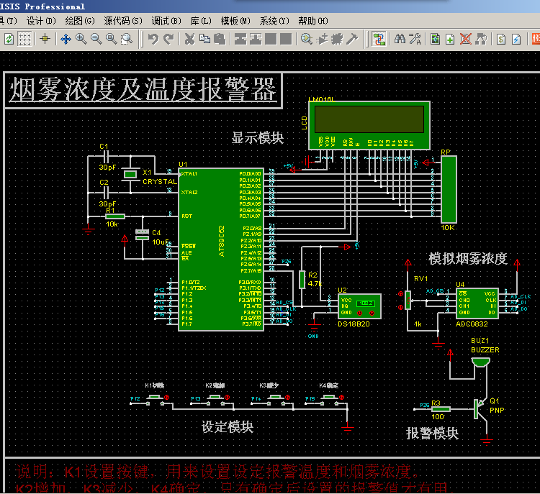This screenshot has width=540, height=494.
Task: Generate Bill of Materials dollar icon
Action: point(501,39)
